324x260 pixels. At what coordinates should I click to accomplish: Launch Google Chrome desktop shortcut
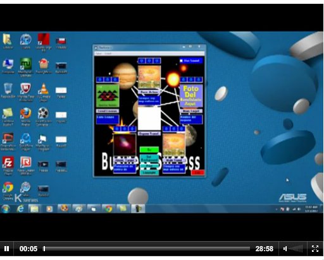(x=8, y=191)
